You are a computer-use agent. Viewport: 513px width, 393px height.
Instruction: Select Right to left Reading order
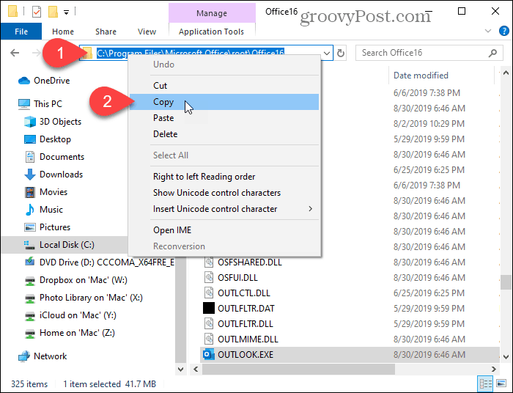pyautogui.click(x=224, y=177)
